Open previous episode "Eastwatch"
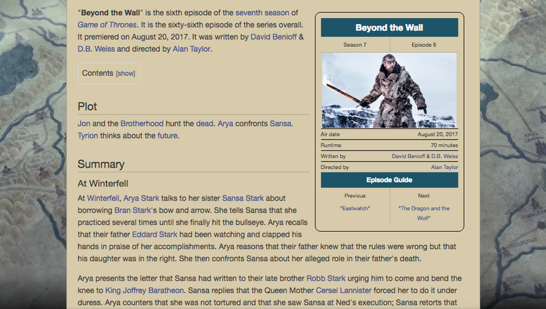 pyautogui.click(x=354, y=208)
